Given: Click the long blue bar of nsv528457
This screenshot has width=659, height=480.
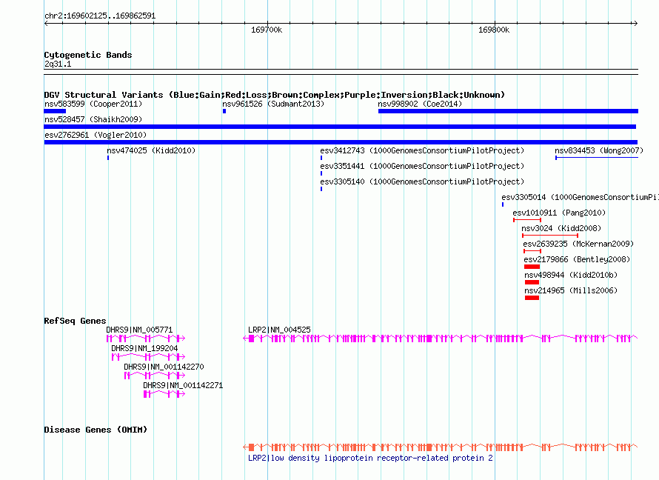Looking at the screenshot, I should coord(340,127).
